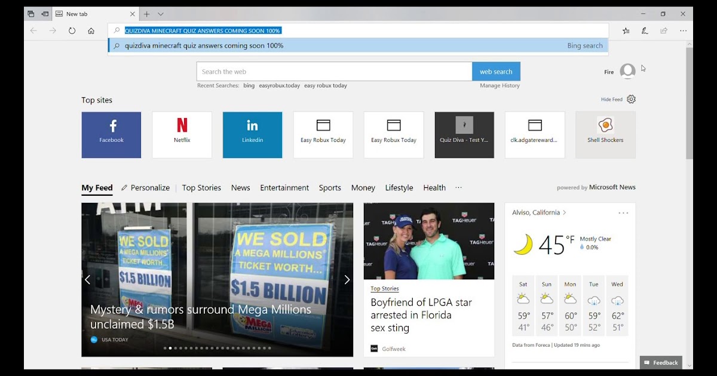The height and width of the screenshot is (376, 717).
Task: Select the quizdiva Bing search suggestion
Action: (358, 45)
